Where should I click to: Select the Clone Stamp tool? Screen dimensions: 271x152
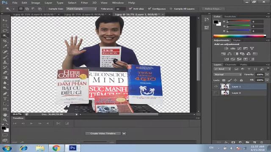click(x=5, y=62)
